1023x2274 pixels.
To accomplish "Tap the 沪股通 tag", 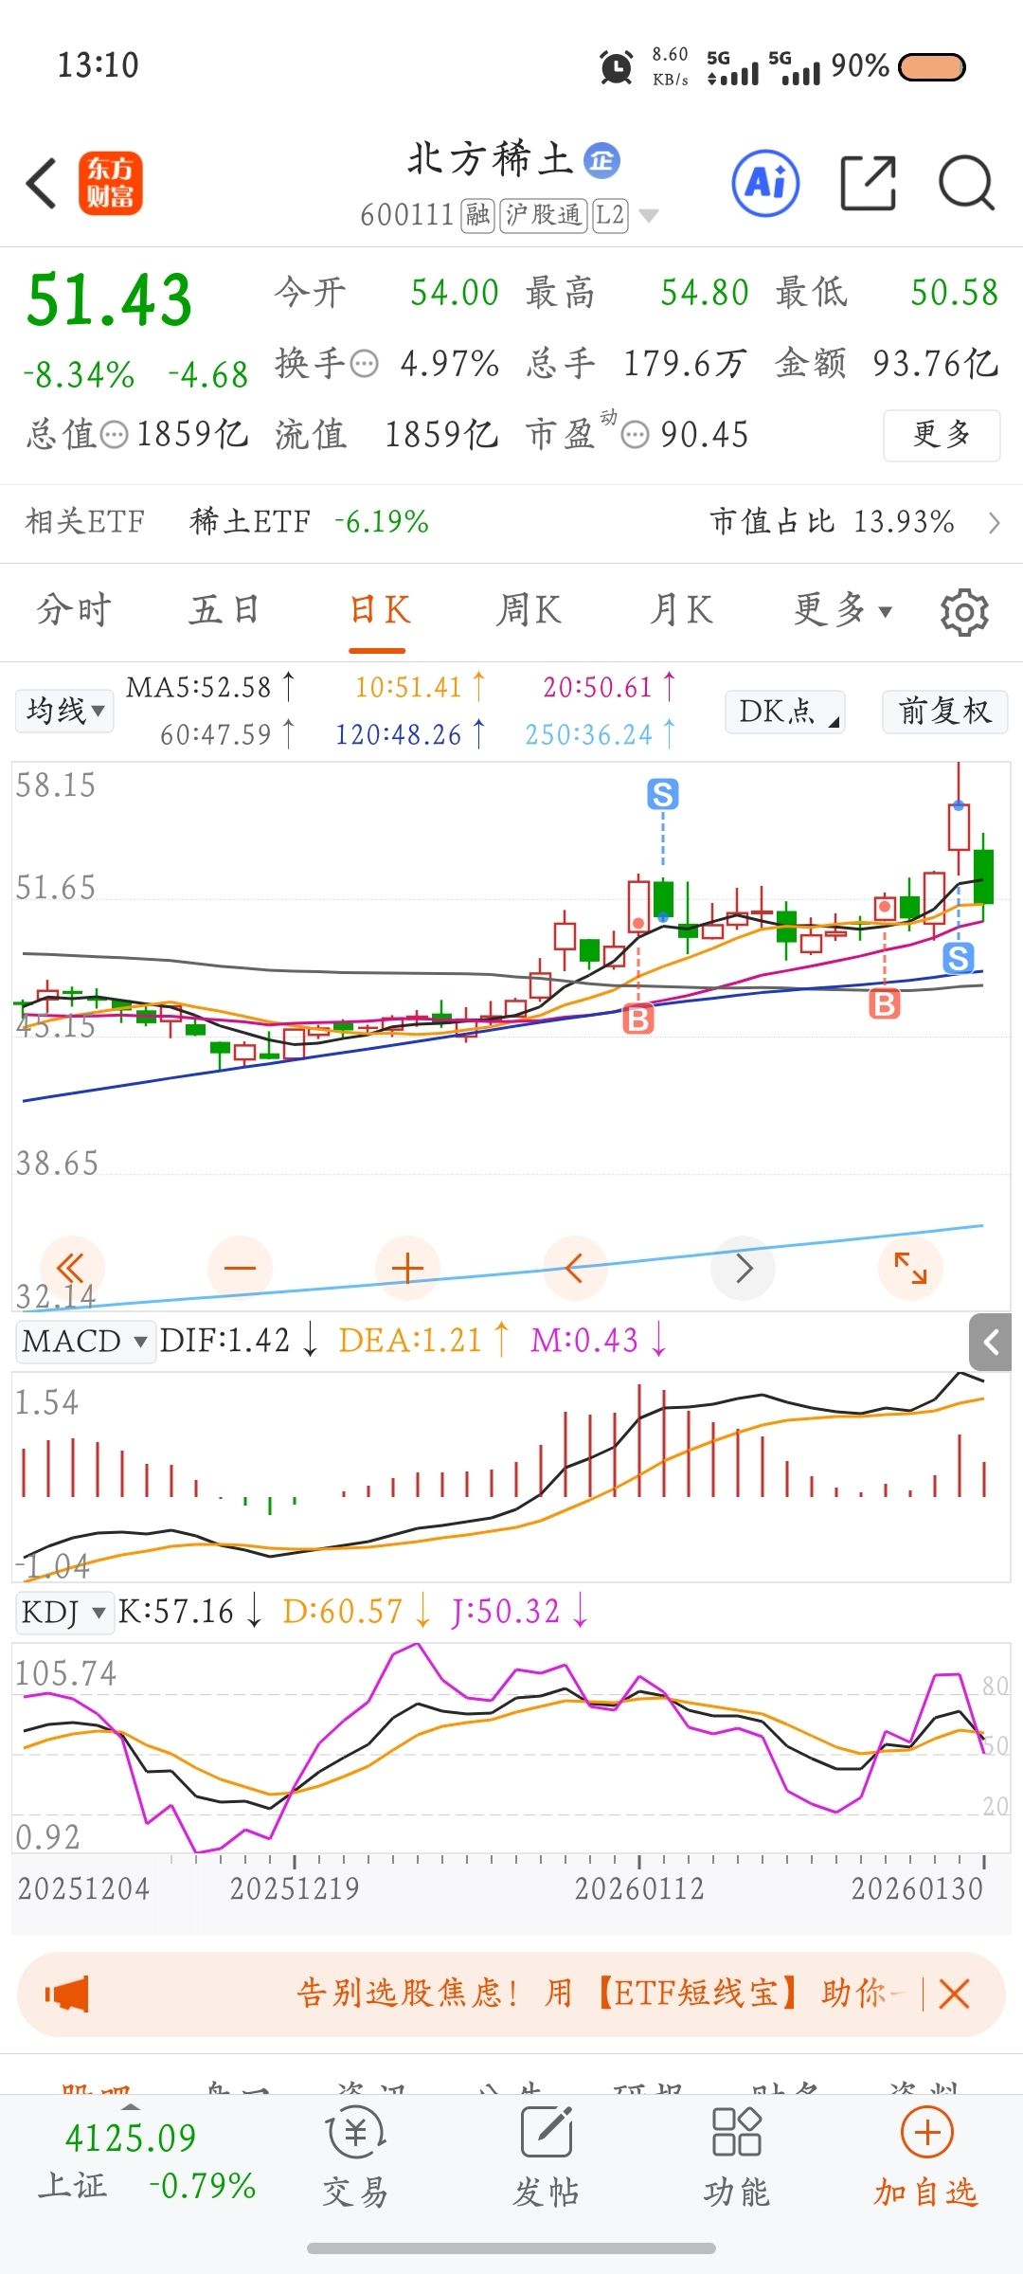I will tap(544, 216).
